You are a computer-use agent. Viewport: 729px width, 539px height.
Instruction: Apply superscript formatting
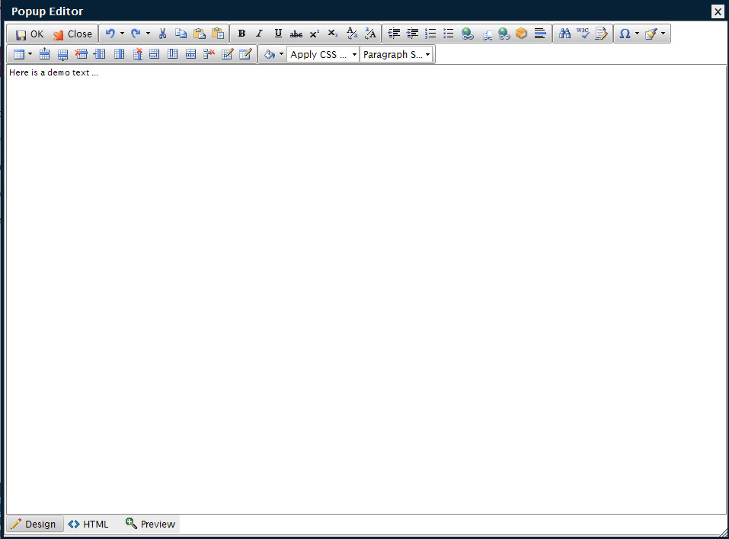[315, 34]
